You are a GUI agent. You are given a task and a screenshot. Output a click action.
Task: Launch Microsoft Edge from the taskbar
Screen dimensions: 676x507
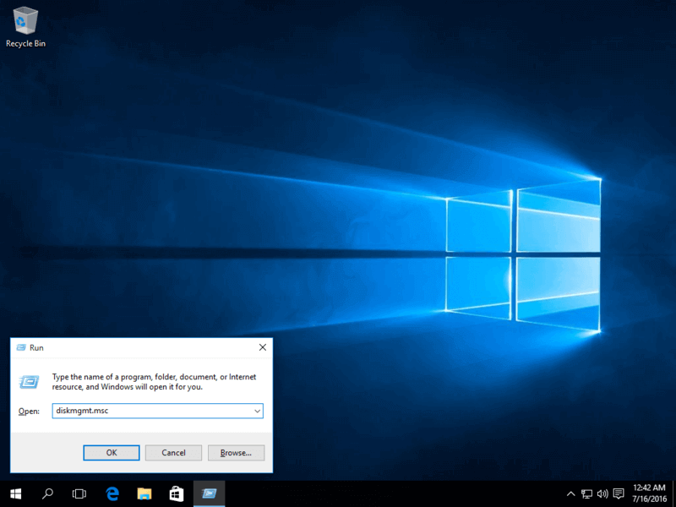(112, 493)
